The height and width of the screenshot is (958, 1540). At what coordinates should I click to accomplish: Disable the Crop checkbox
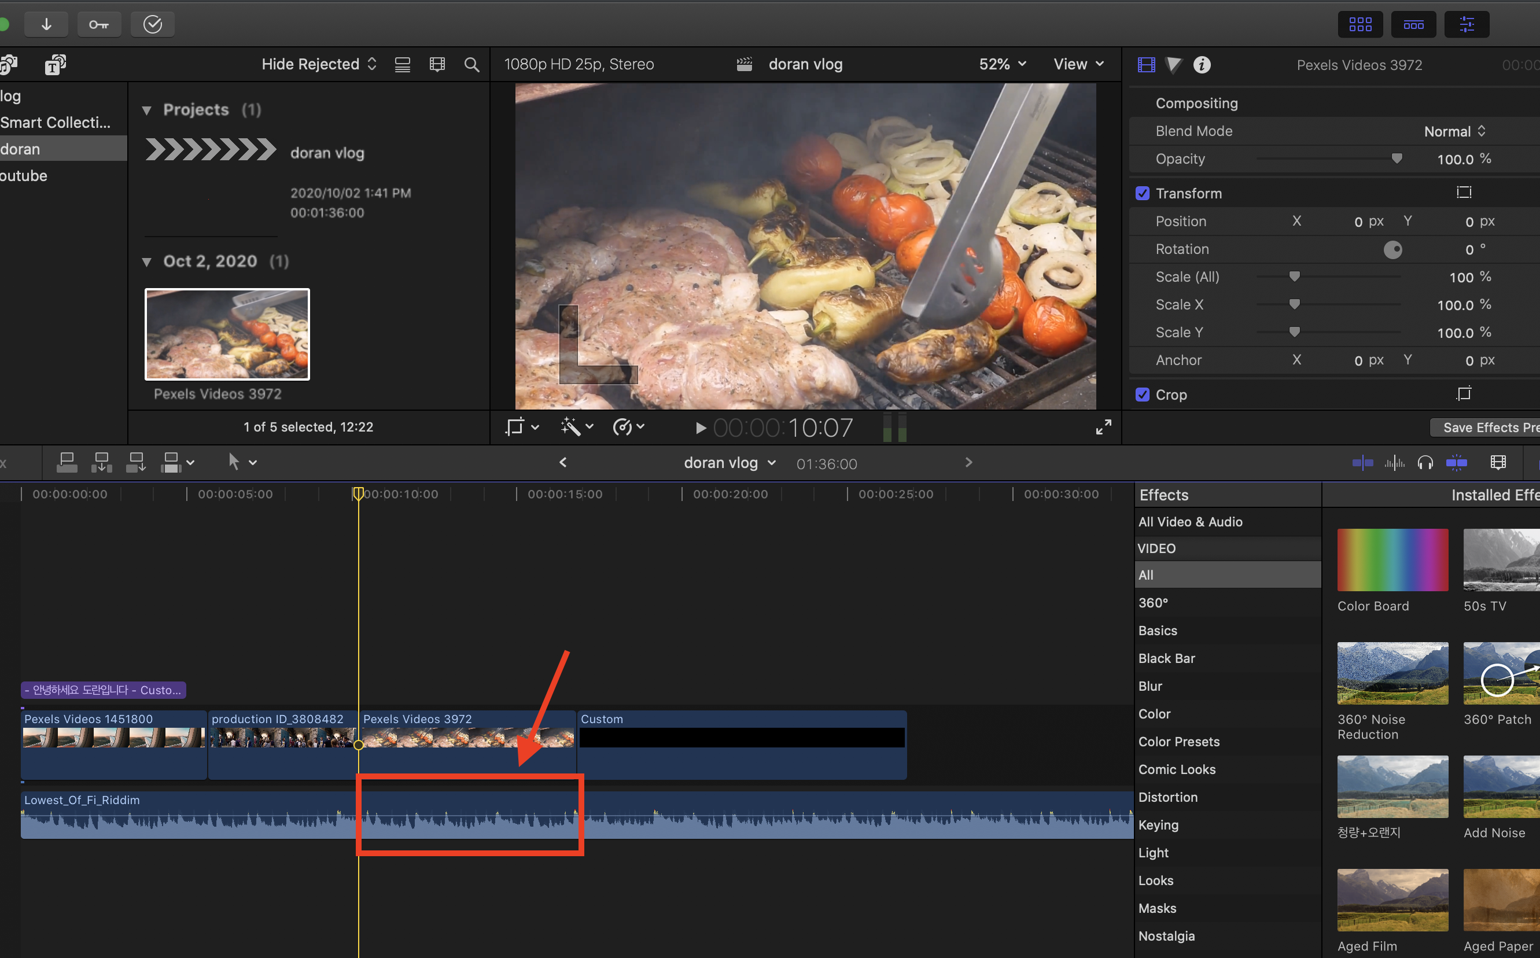[x=1142, y=395]
